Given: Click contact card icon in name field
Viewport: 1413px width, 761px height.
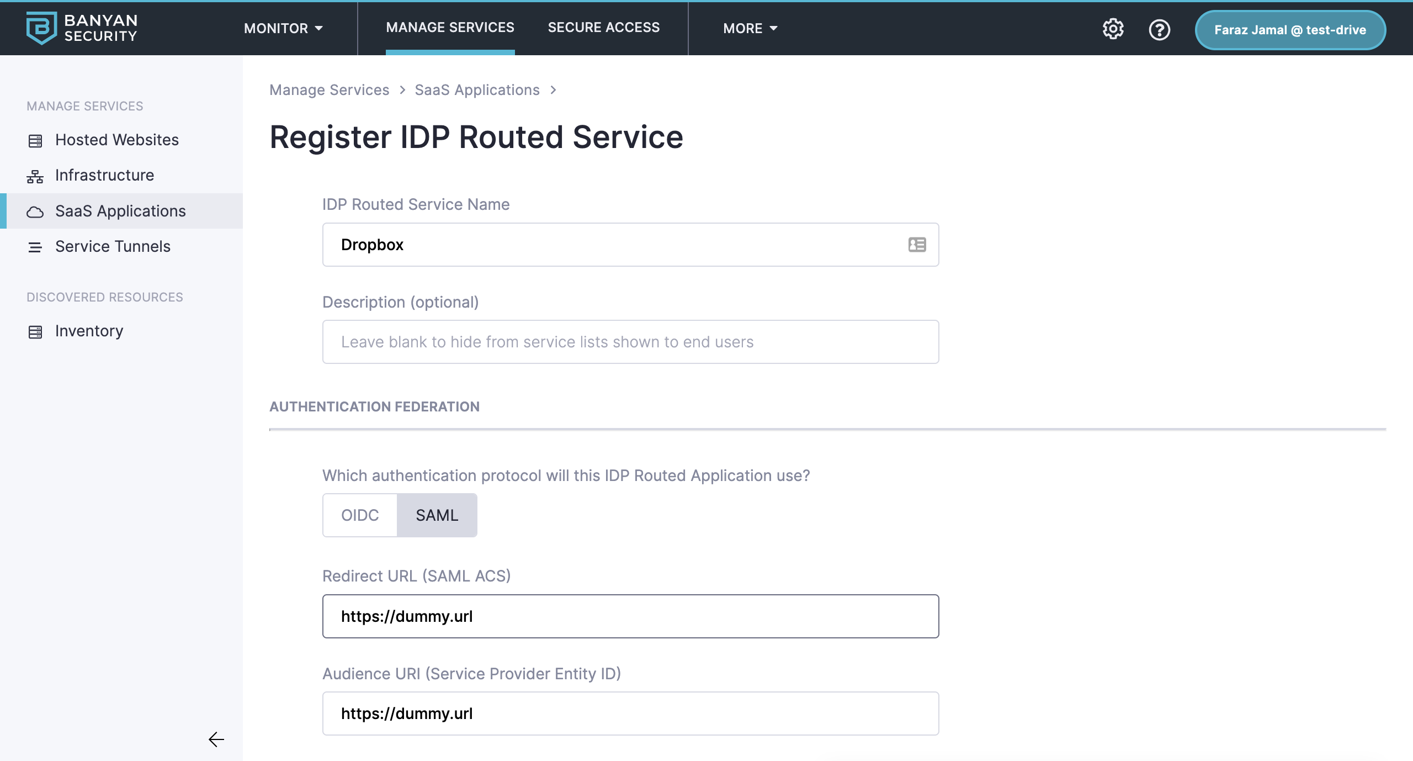Looking at the screenshot, I should coord(917,245).
